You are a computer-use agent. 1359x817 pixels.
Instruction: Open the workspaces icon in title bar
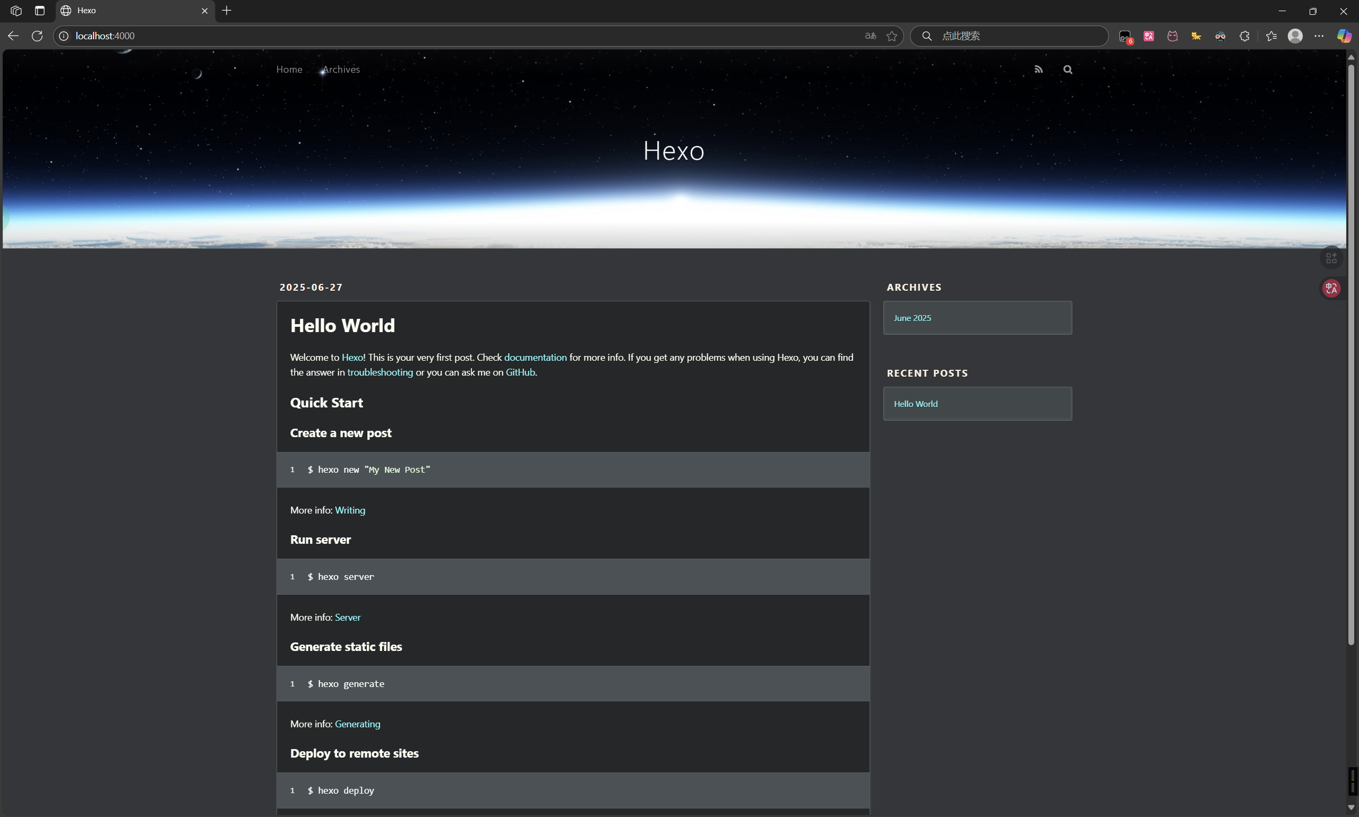pos(16,11)
